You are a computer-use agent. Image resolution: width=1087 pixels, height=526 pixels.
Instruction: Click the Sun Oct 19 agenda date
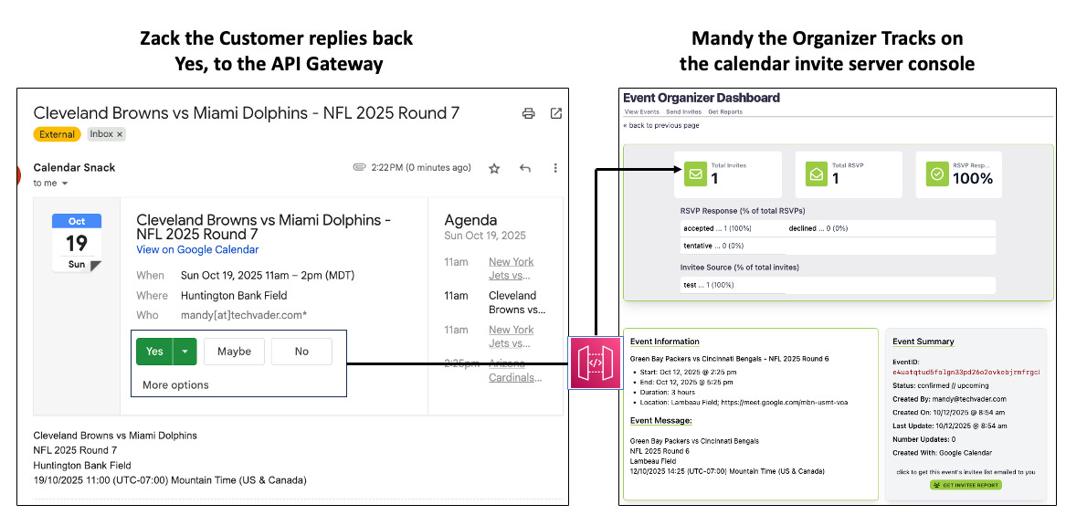click(485, 236)
